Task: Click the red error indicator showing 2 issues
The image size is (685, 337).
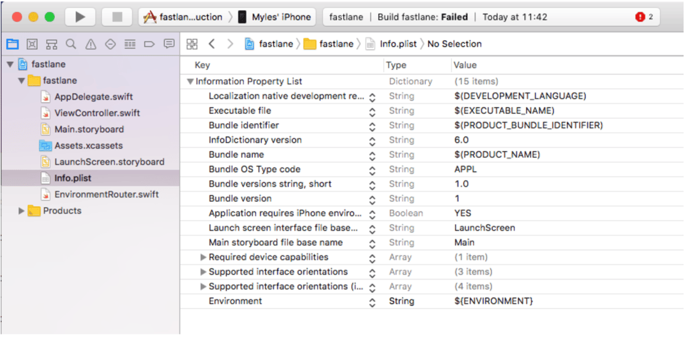Action: [x=644, y=17]
